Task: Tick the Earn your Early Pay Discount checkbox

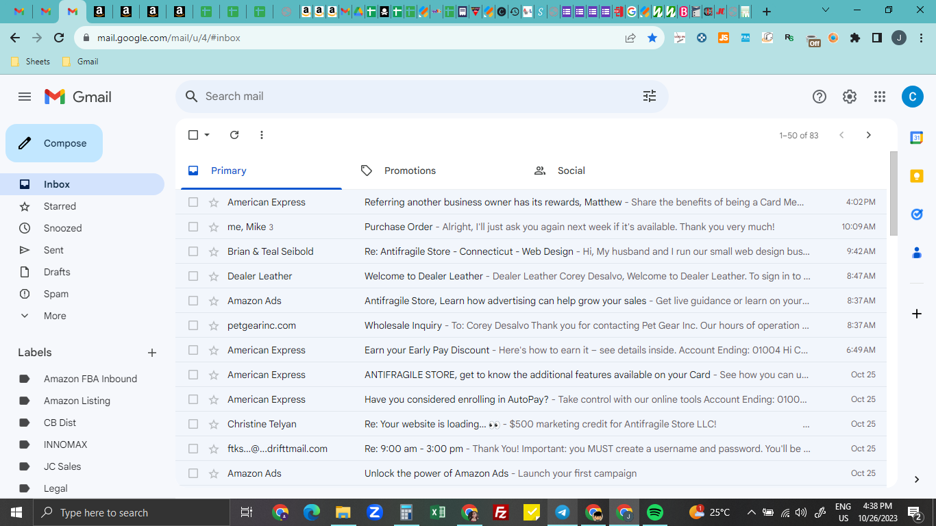Action: point(193,350)
